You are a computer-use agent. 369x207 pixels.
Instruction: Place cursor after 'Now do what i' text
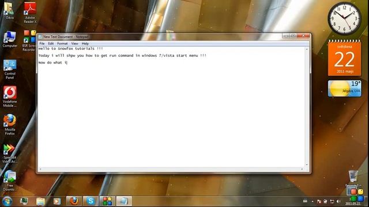[x=67, y=63]
